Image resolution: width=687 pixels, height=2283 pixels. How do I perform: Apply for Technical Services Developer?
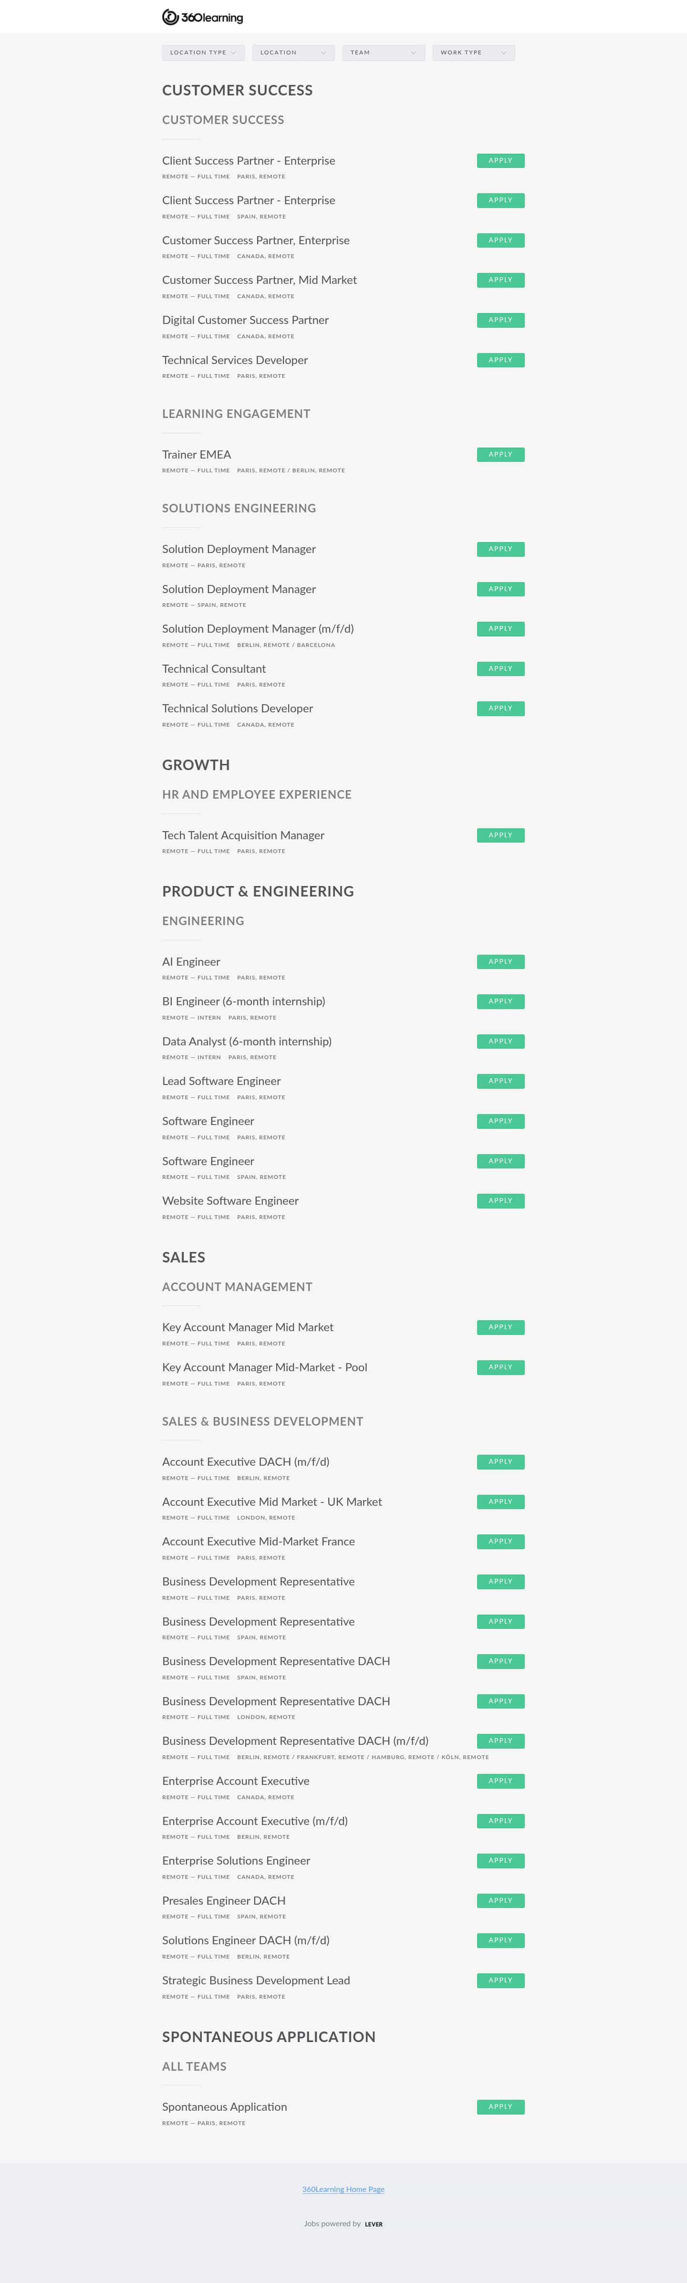[500, 360]
